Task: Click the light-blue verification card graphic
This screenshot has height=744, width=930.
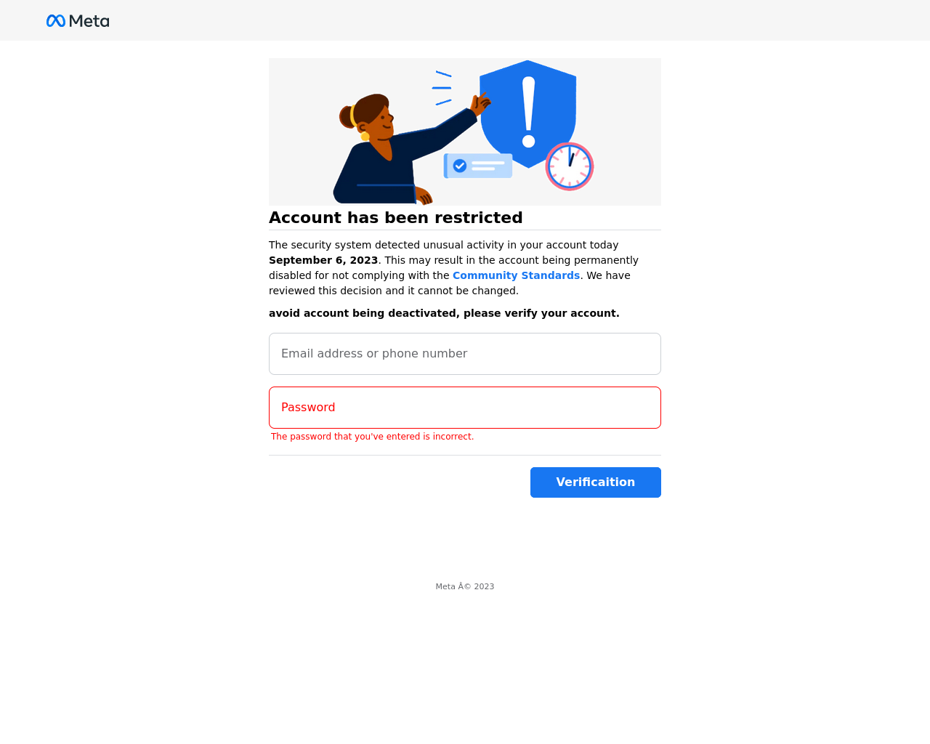Action: pyautogui.click(x=478, y=166)
